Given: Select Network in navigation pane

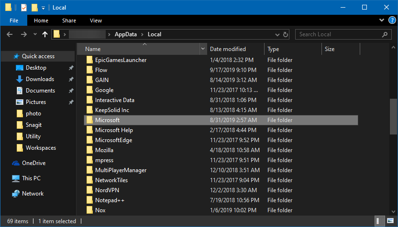Looking at the screenshot, I should (x=33, y=193).
